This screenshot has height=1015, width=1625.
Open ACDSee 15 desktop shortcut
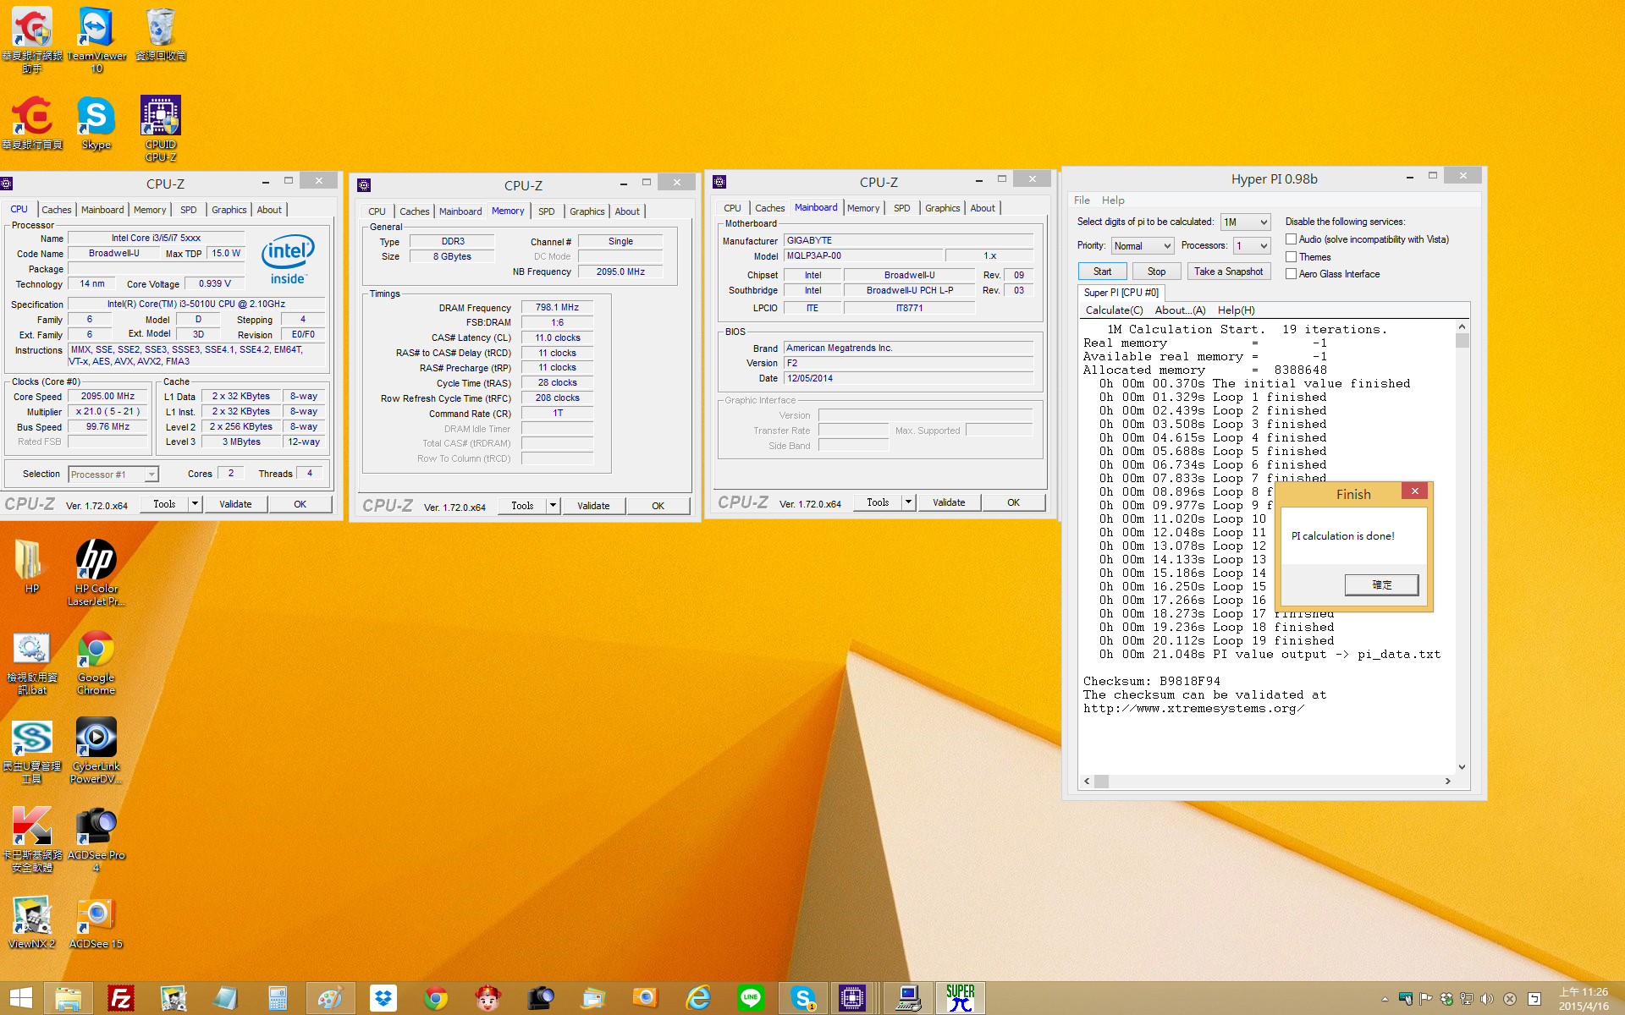(x=96, y=922)
